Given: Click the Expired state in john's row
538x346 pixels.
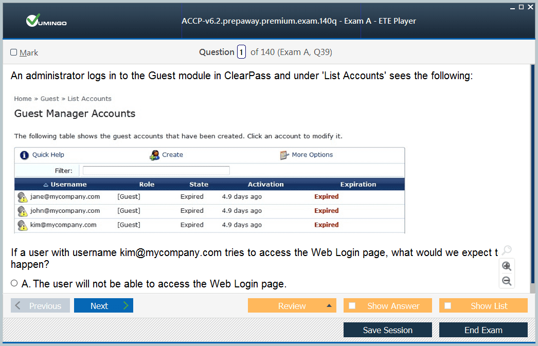Looking at the screenshot, I should 192,211.
